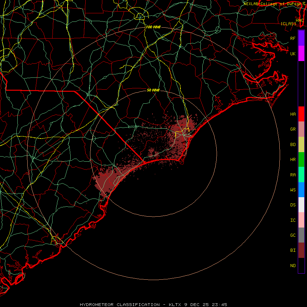Click the 100 NMI range ring label
The width and height of the screenshot is (307, 307).
(x=153, y=27)
